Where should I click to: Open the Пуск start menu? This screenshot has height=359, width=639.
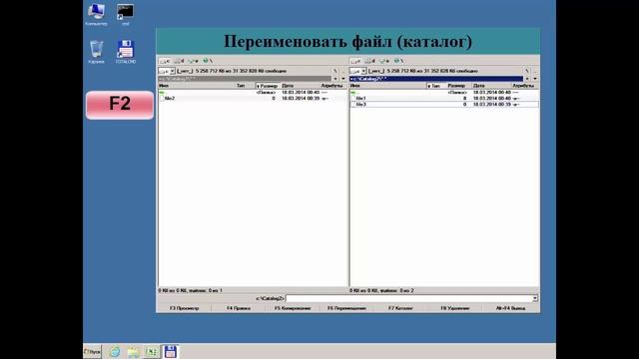click(x=93, y=352)
